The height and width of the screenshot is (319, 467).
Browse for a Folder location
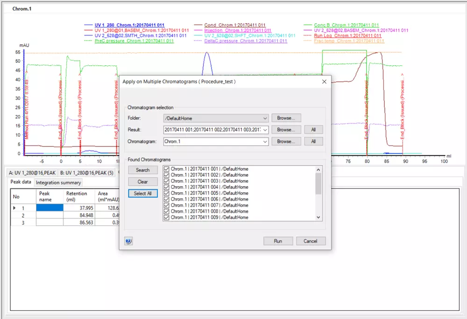click(x=286, y=118)
